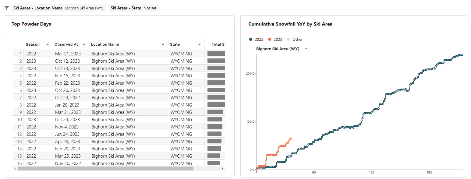
Task: Click the table scrollbar left arrow
Action: pyautogui.click(x=15, y=168)
